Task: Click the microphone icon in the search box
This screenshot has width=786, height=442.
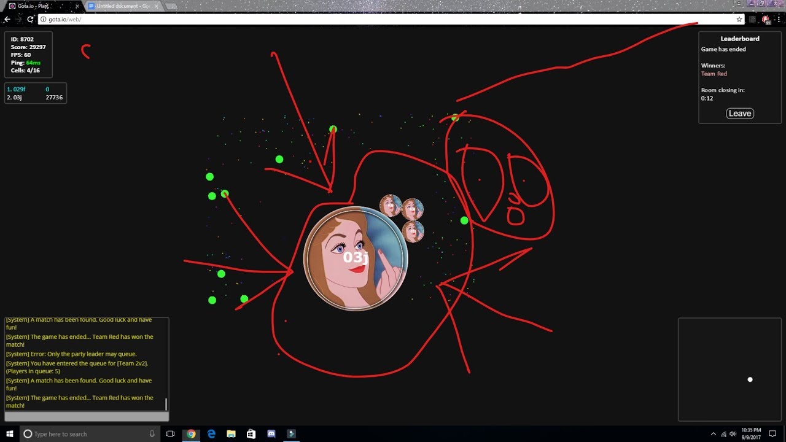Action: coord(152,434)
